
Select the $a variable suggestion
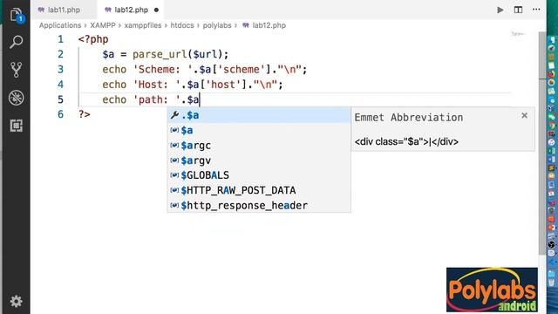[x=259, y=130]
